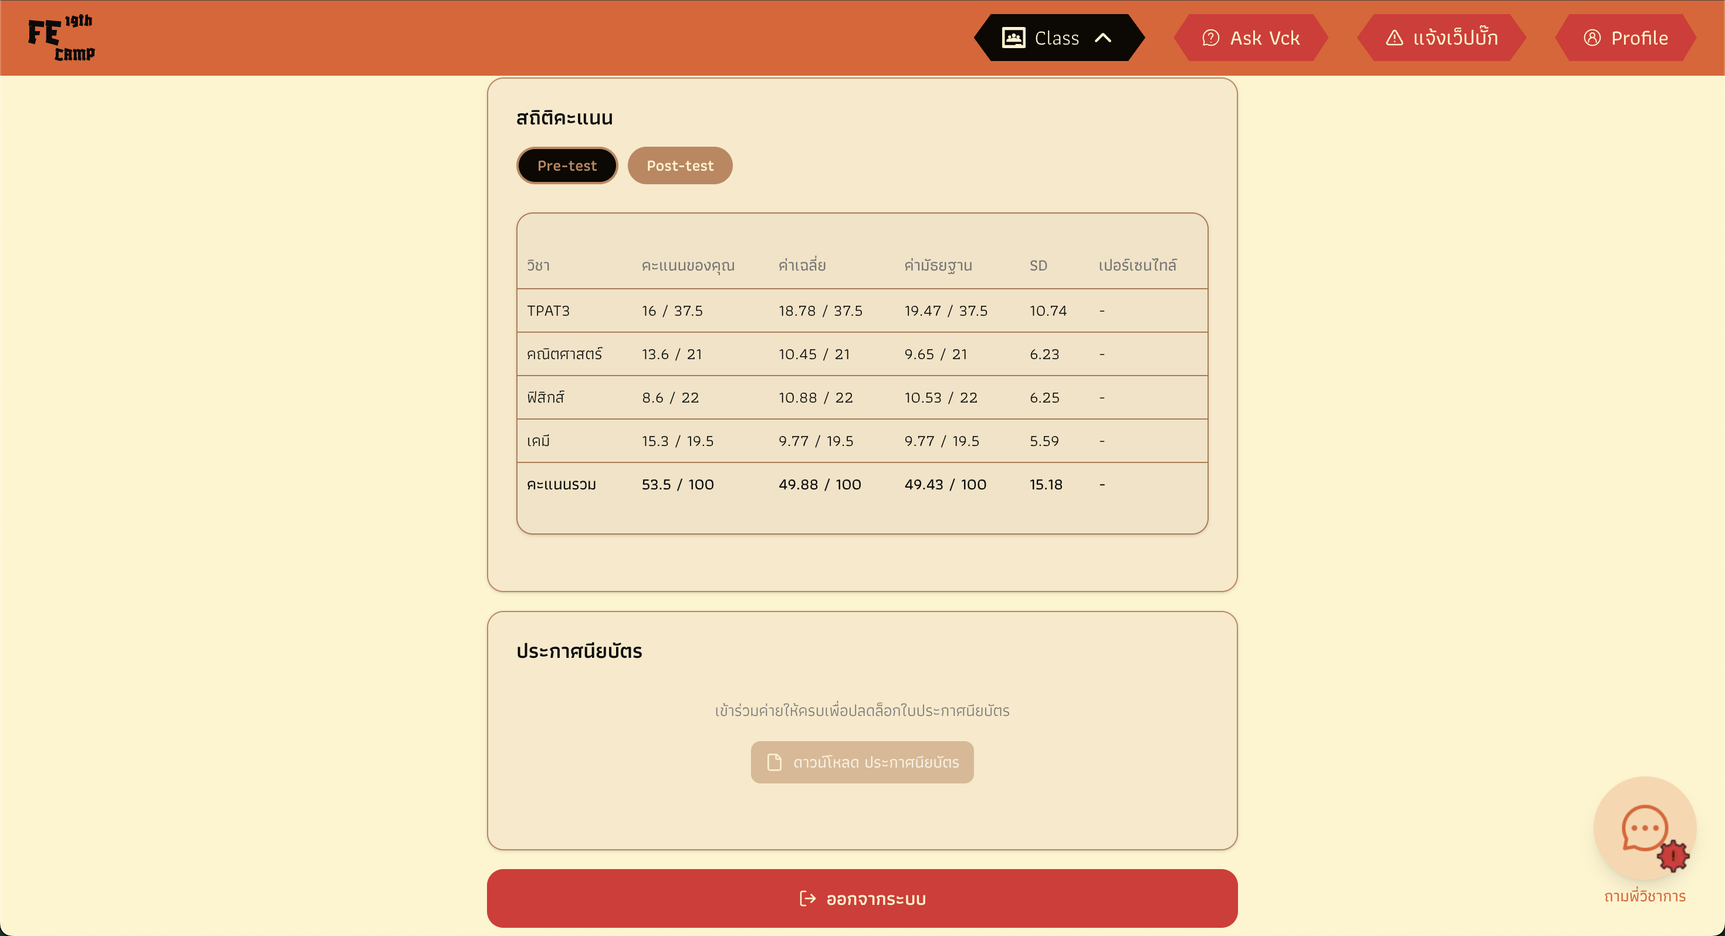1725x936 pixels.
Task: Click SD value 6.25
Action: point(1044,398)
